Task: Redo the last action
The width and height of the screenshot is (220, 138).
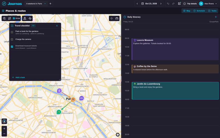Action: pyautogui.click(x=173, y=4)
